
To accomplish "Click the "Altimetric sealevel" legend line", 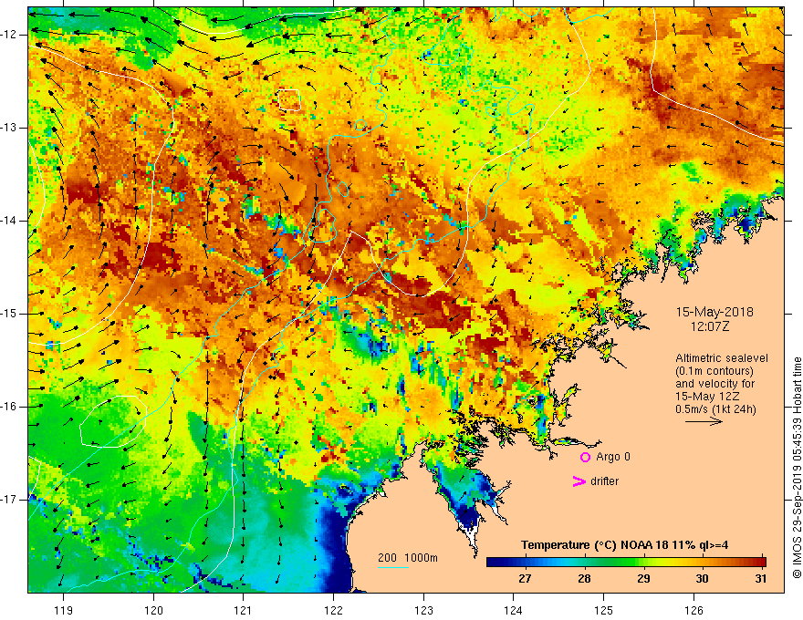I will click(x=722, y=358).
